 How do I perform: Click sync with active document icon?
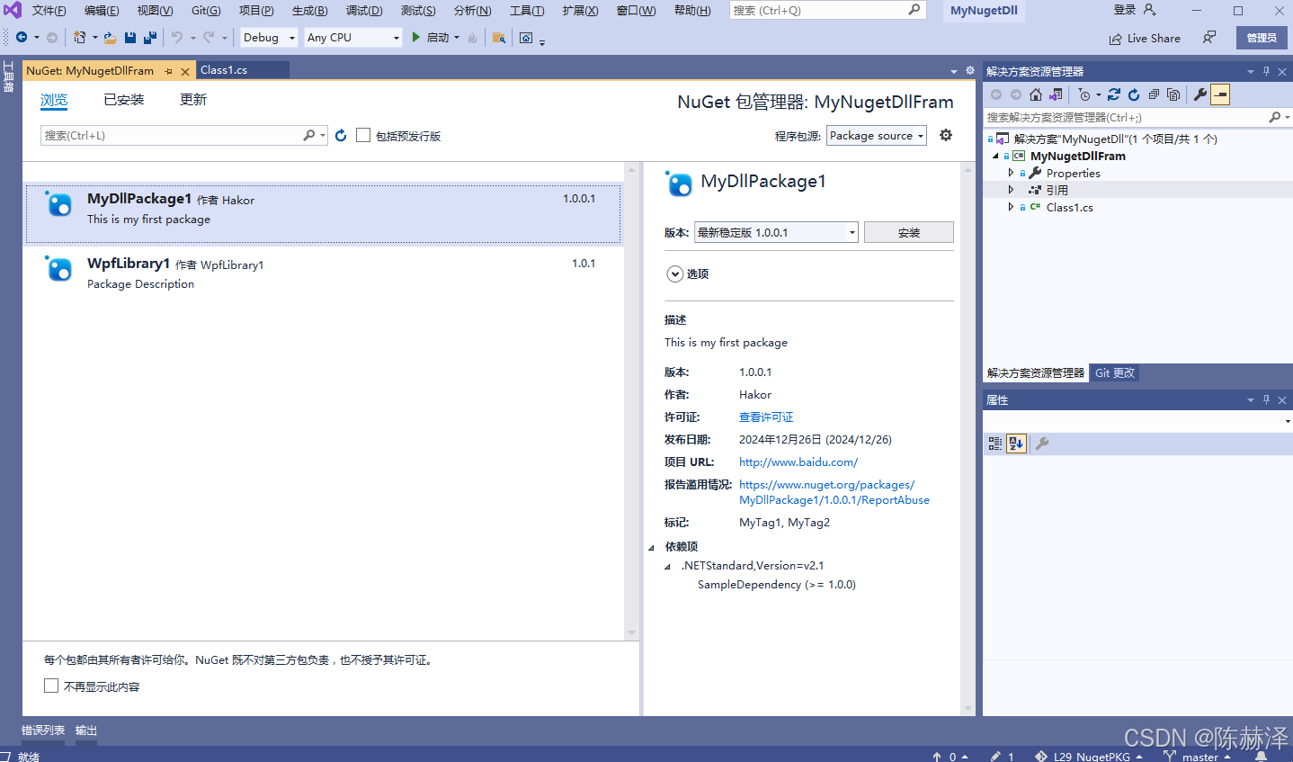tap(1114, 94)
